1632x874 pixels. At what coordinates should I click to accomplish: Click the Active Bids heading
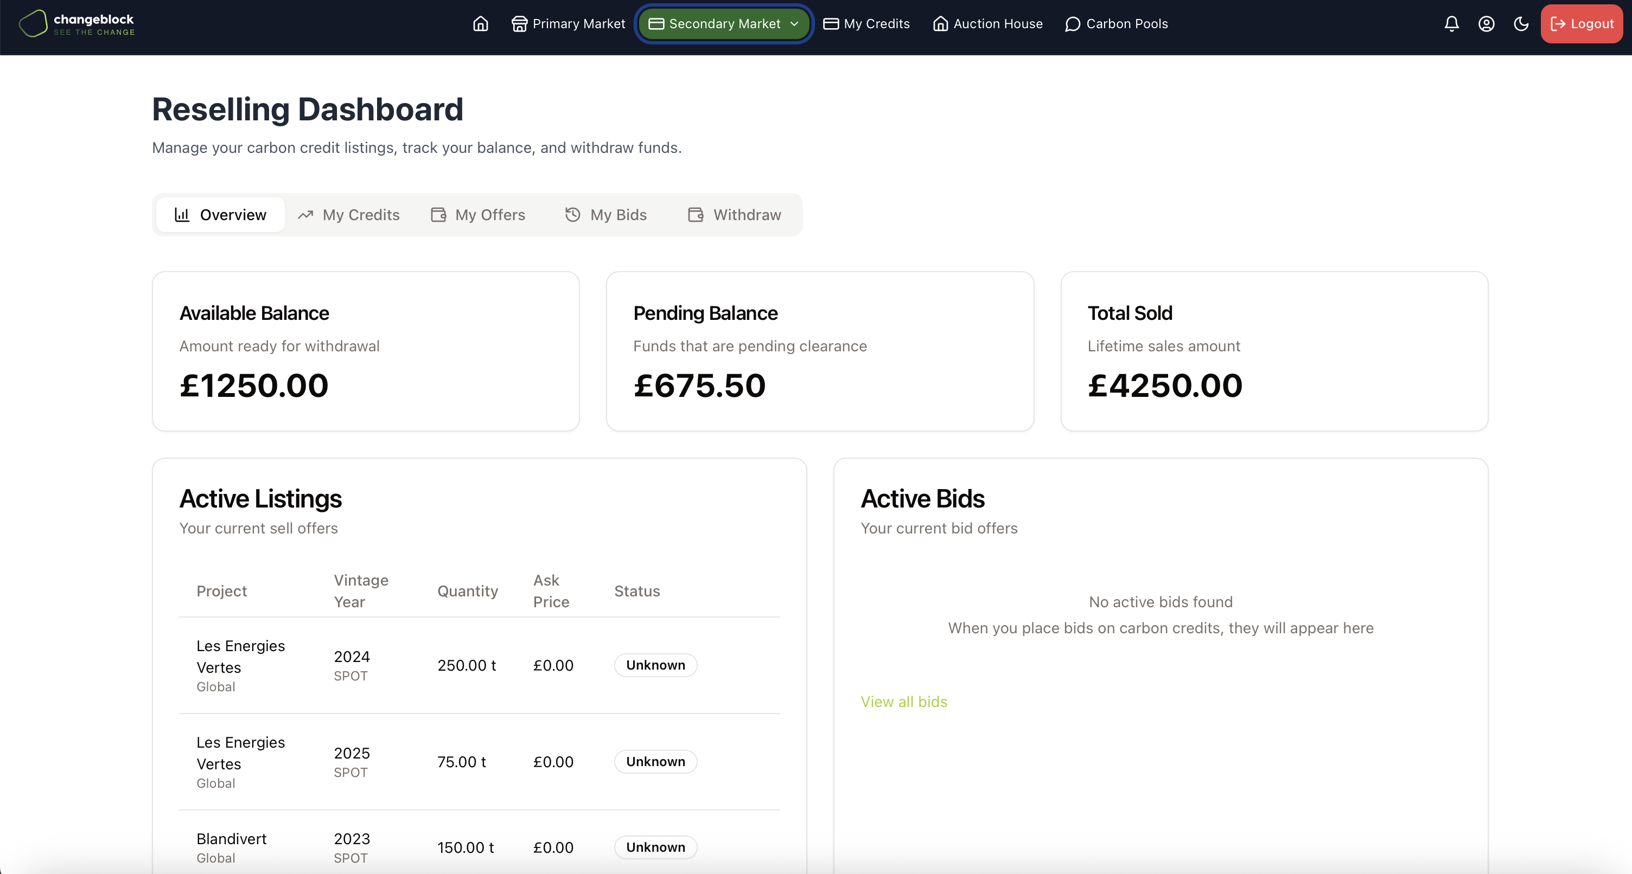coord(922,499)
